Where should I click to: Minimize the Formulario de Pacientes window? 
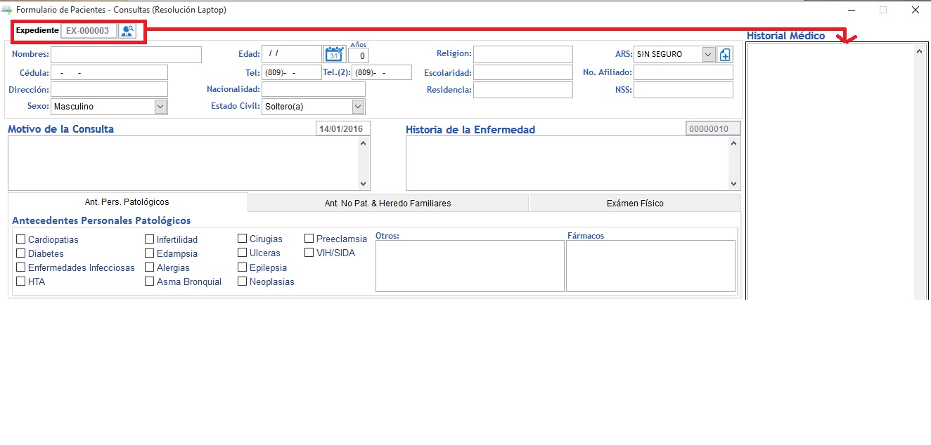851,11
